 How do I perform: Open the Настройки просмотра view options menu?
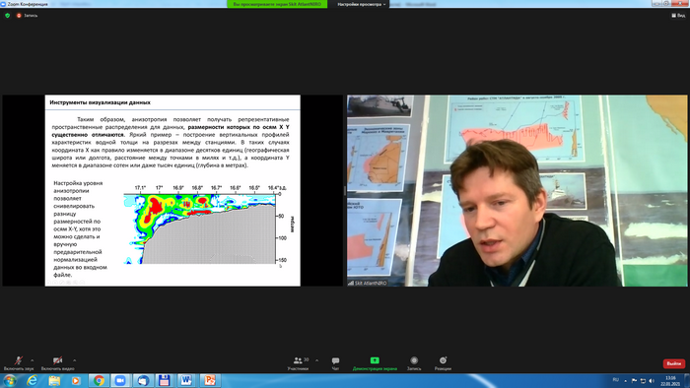(362, 4)
